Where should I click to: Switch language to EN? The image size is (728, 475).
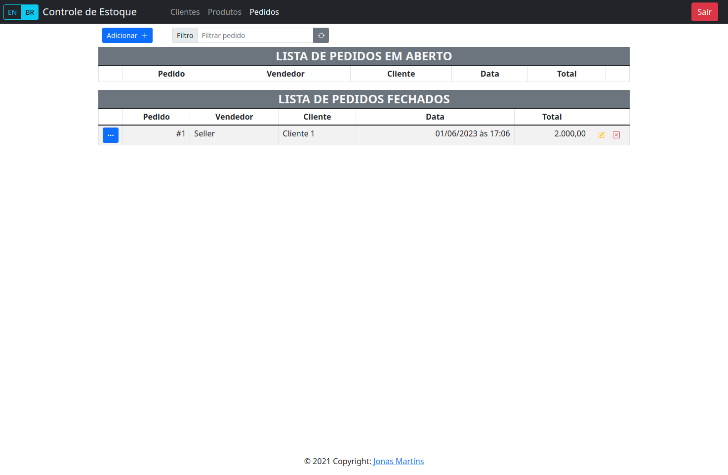point(12,12)
